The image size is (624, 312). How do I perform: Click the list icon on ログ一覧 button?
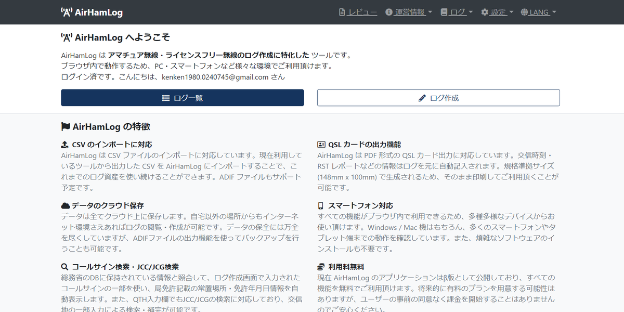pos(166,98)
